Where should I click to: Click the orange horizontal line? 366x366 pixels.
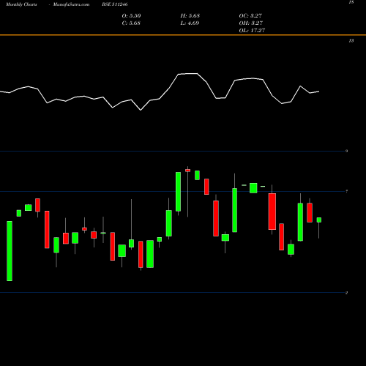click(183, 35)
